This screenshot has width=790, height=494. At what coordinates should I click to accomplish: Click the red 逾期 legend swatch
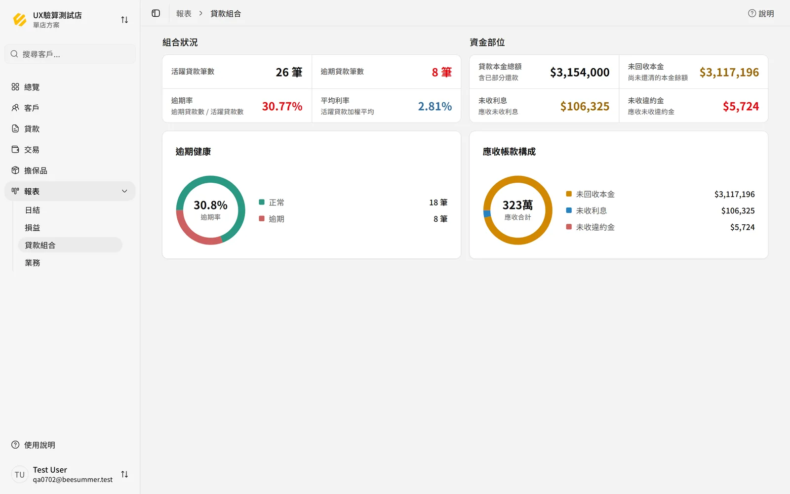[x=262, y=218]
